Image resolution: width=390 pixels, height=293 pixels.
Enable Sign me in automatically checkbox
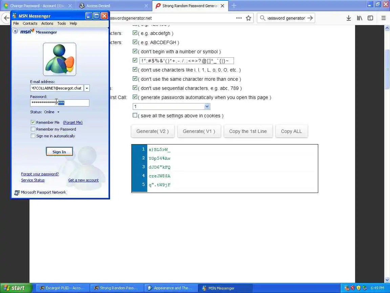(x=33, y=136)
